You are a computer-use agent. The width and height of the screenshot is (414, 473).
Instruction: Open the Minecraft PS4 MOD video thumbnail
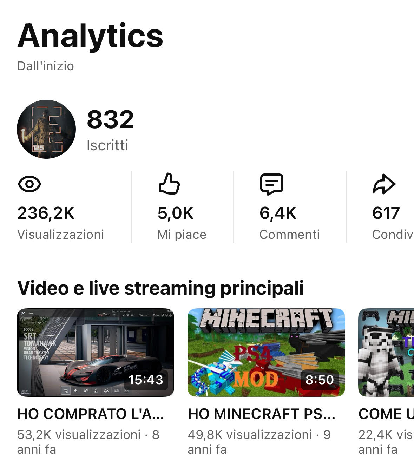coord(266,353)
